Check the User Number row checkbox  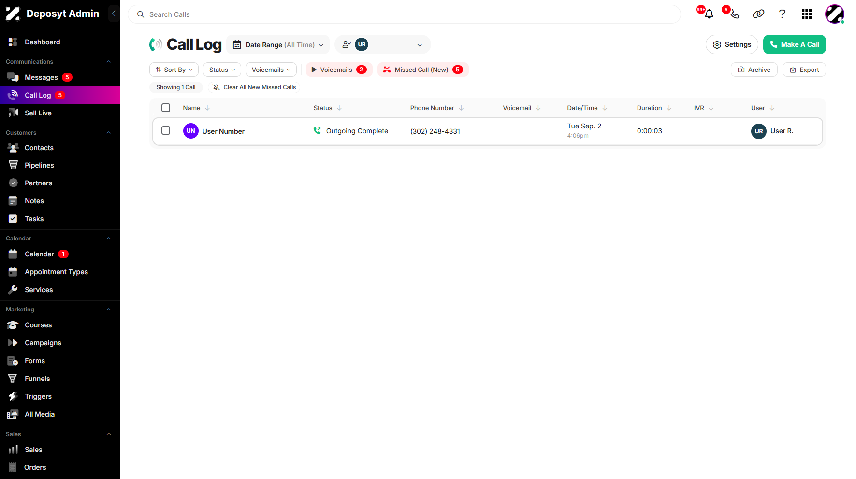pos(166,130)
